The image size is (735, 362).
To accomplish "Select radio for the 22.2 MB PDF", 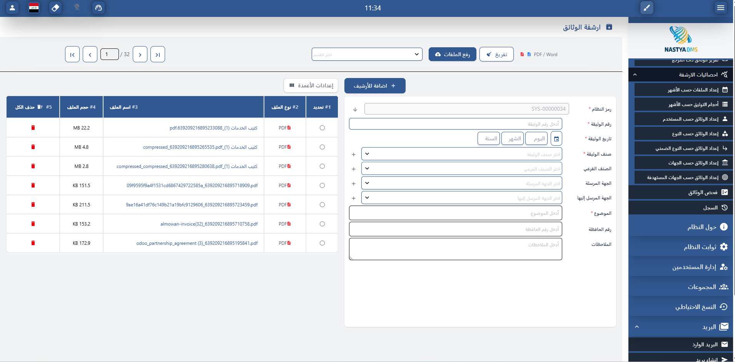I will [x=322, y=128].
